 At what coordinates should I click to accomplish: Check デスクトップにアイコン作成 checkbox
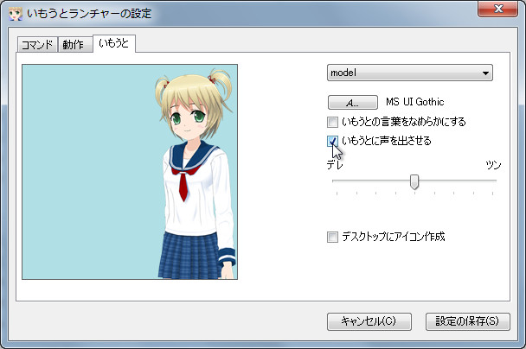(332, 238)
